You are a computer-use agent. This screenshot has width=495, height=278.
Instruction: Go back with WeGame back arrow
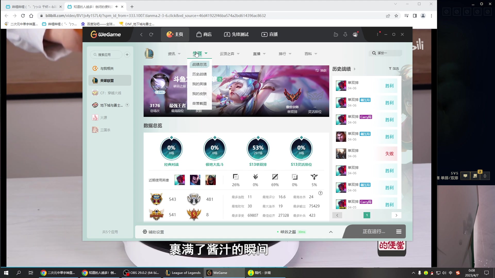click(141, 34)
